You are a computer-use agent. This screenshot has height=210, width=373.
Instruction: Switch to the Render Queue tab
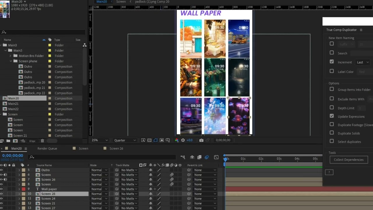pos(47,148)
